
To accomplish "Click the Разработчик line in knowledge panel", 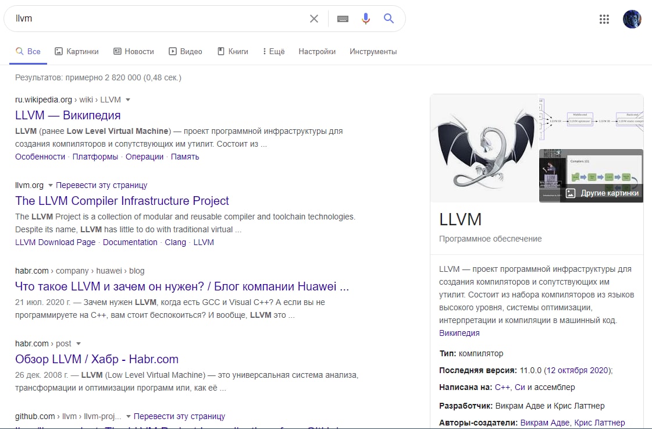I will [522, 406].
